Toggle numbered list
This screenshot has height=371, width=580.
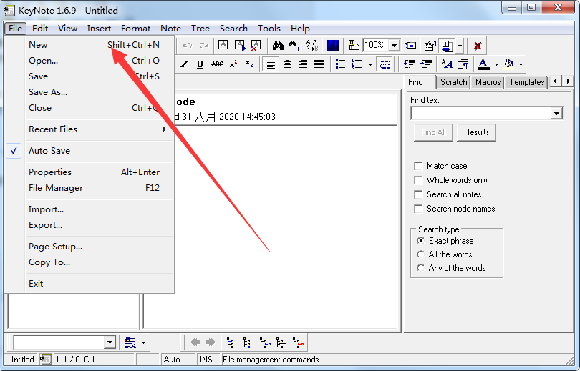357,64
